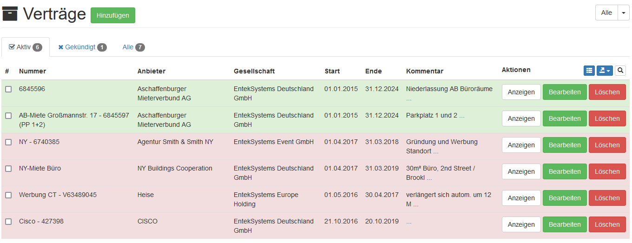Click the green Hinzufügen button
The height and width of the screenshot is (243, 632).
[112, 15]
